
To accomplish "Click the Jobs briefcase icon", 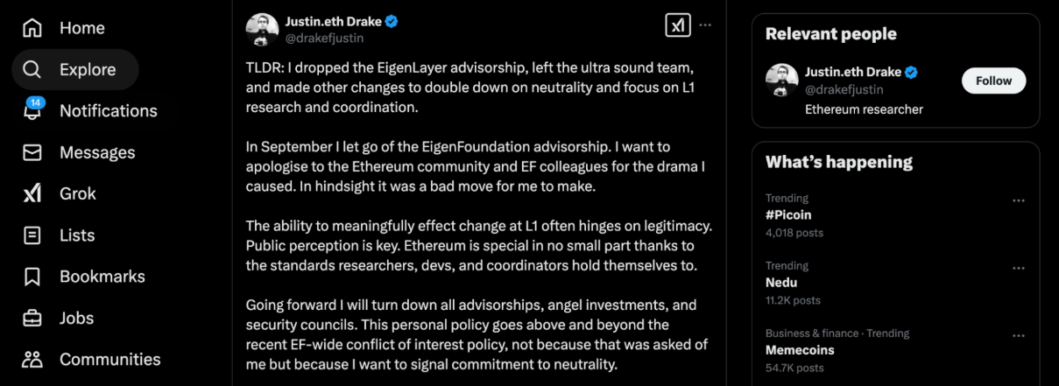I will coord(32,318).
